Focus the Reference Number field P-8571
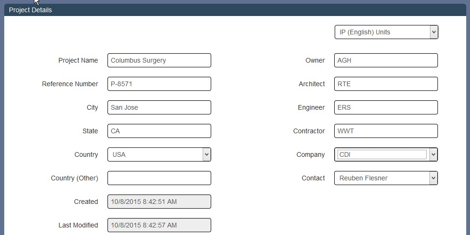 (x=159, y=84)
